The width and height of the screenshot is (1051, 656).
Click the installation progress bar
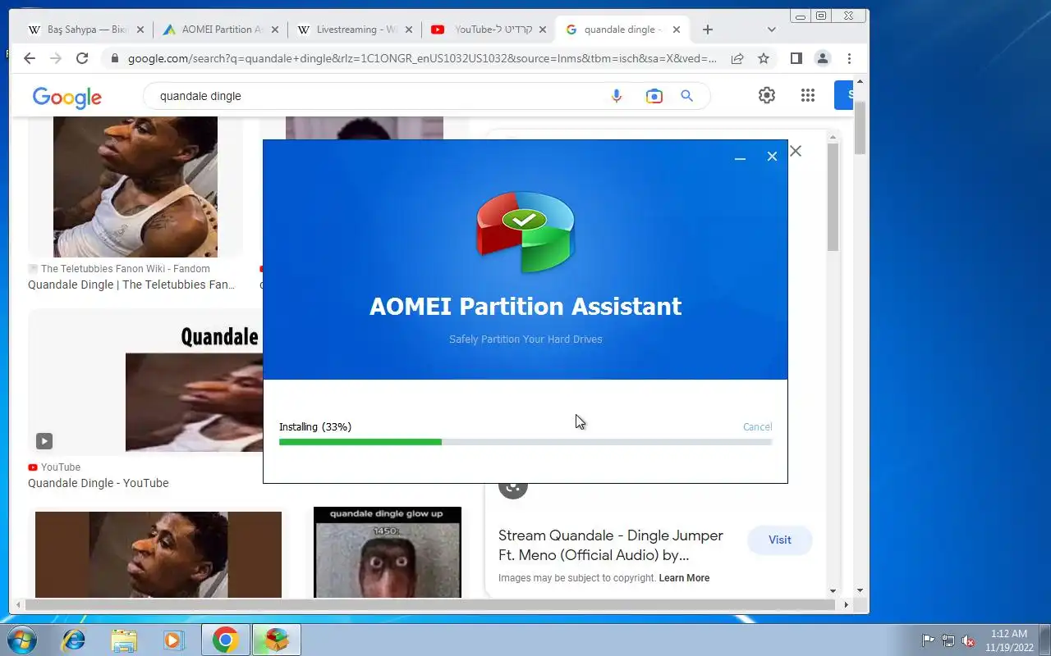coord(525,442)
